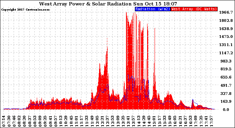
Task: Click the 1475.0 y-axis label
Action: (226, 37)
